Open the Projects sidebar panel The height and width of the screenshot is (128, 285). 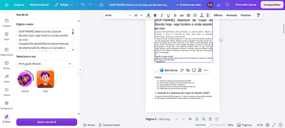point(7,23)
